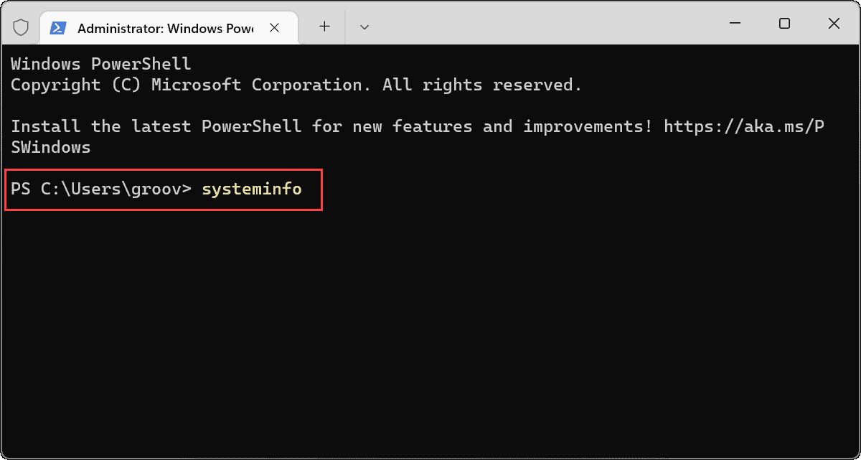The height and width of the screenshot is (460, 861).
Task: Click the PowerShell icon on the tab
Action: [x=59, y=28]
